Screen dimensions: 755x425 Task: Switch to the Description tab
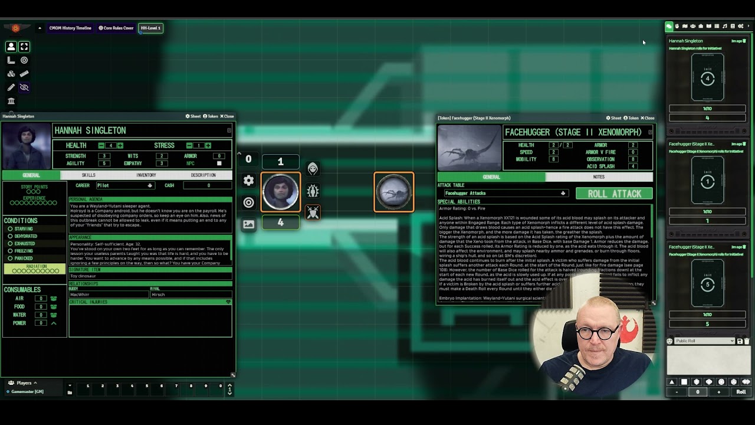point(203,175)
